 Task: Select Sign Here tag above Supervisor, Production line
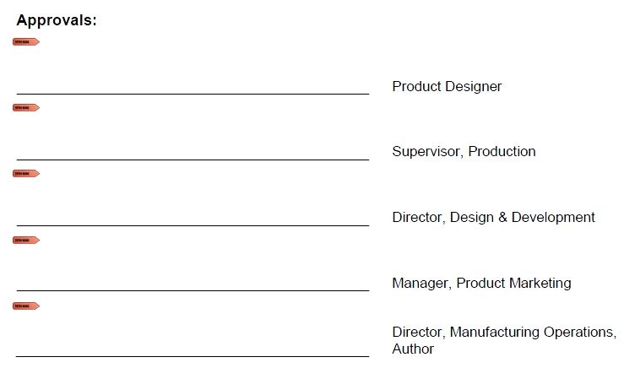[26, 108]
